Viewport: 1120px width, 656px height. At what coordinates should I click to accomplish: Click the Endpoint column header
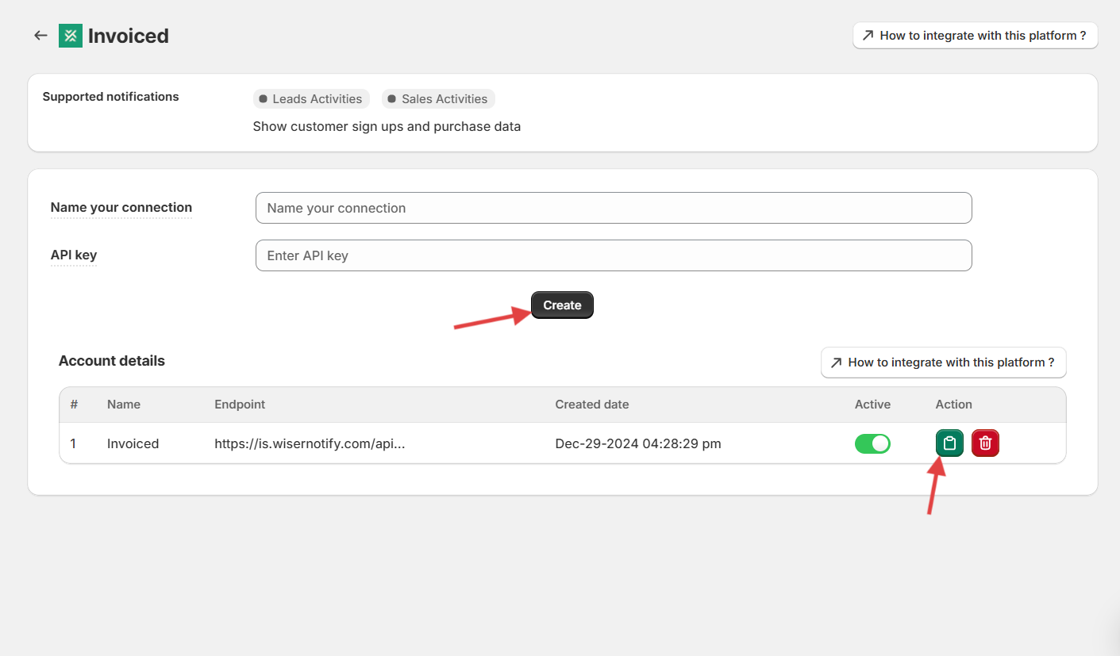coord(240,405)
